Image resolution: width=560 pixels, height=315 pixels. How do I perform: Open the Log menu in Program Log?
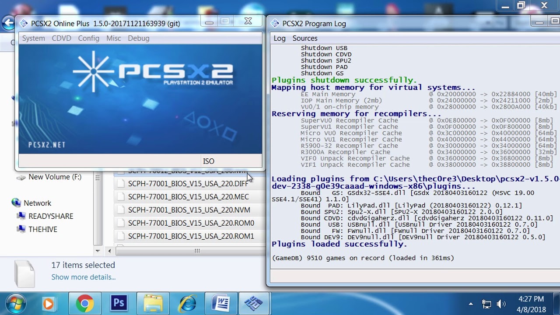coord(280,38)
